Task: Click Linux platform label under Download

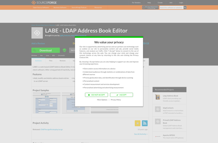Action: point(47,56)
